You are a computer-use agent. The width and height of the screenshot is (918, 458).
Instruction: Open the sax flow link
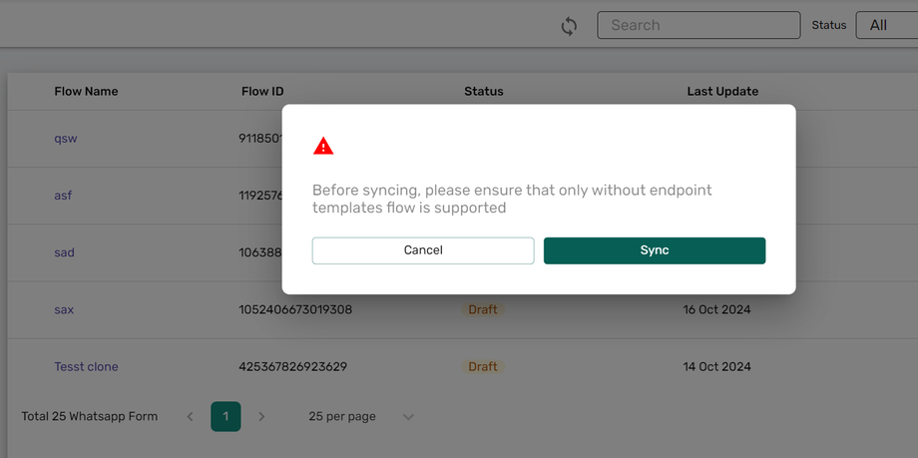click(64, 309)
